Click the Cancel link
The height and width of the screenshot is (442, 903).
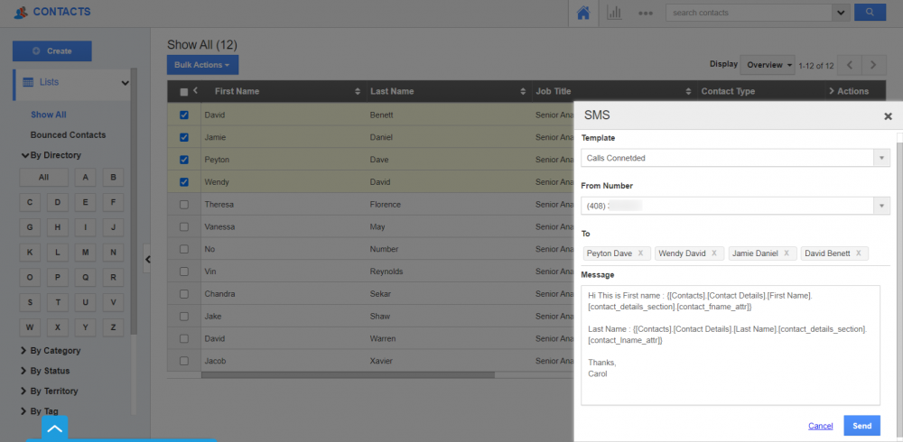tap(820, 426)
